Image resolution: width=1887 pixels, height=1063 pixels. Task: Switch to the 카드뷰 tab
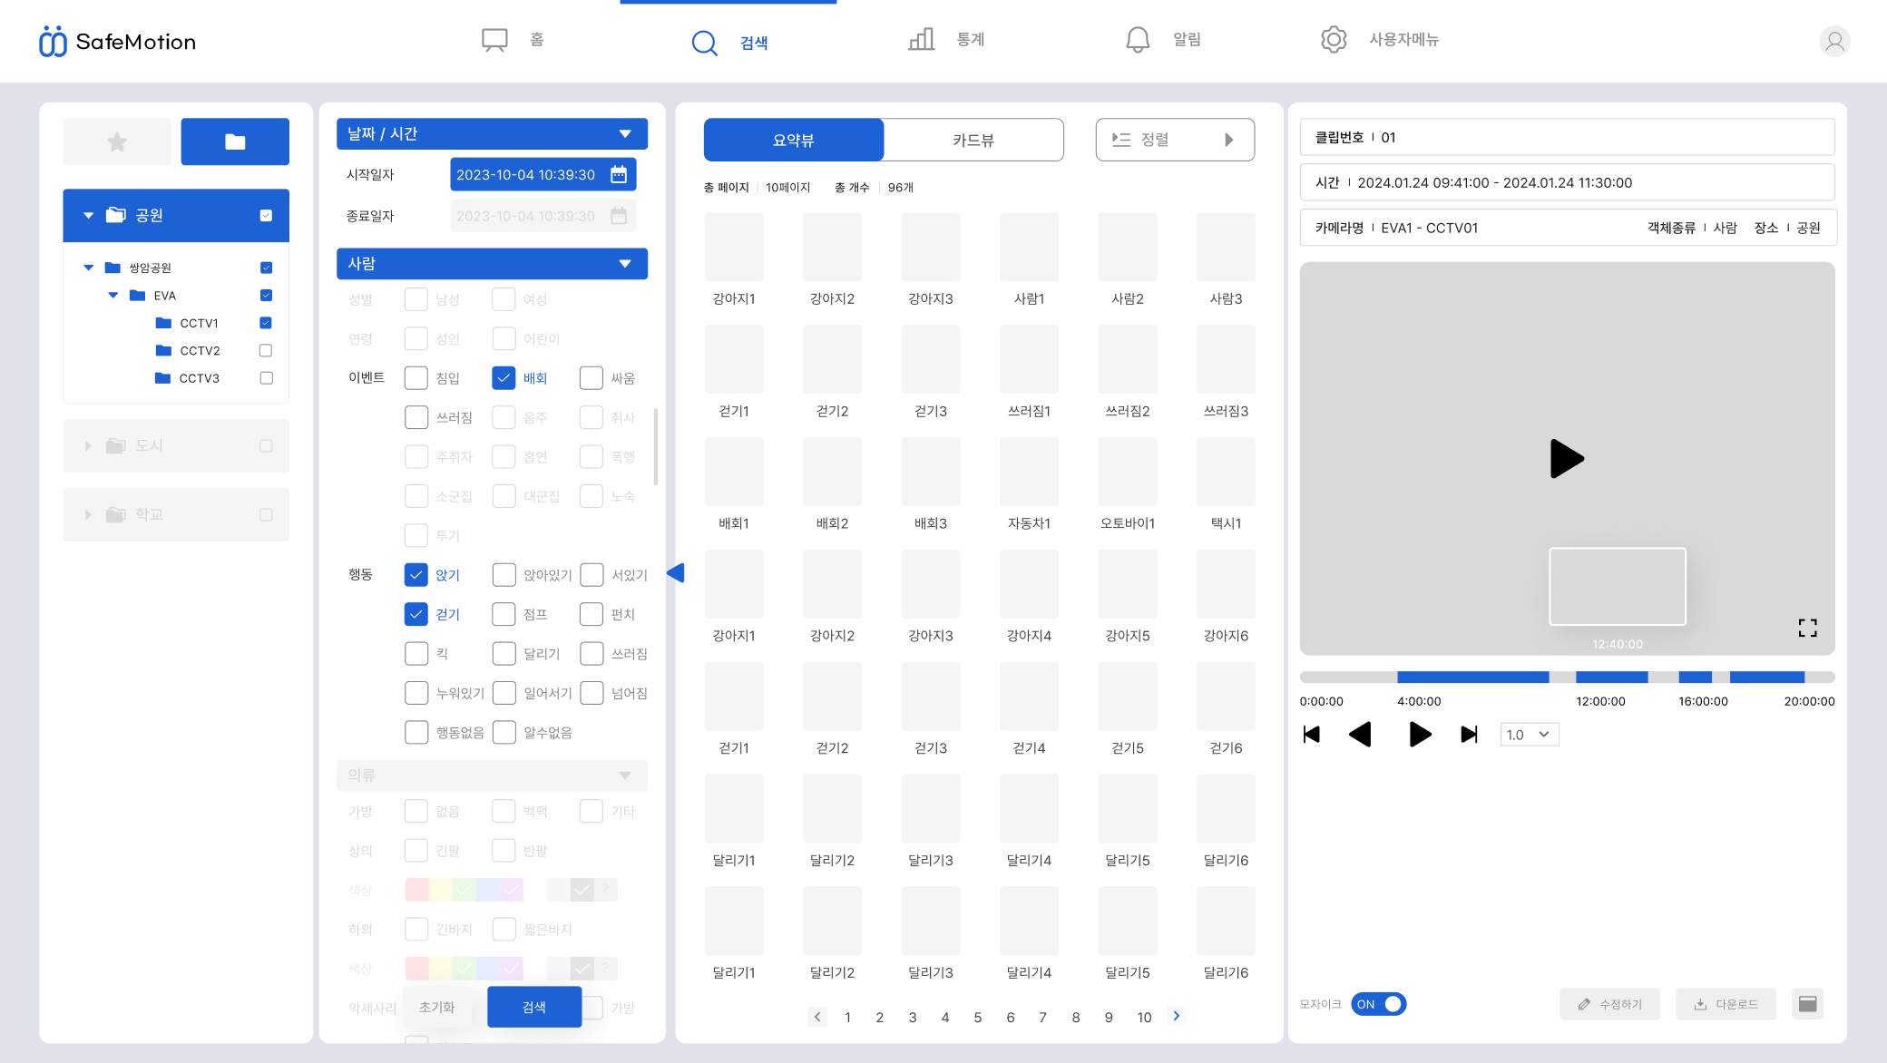point(973,140)
